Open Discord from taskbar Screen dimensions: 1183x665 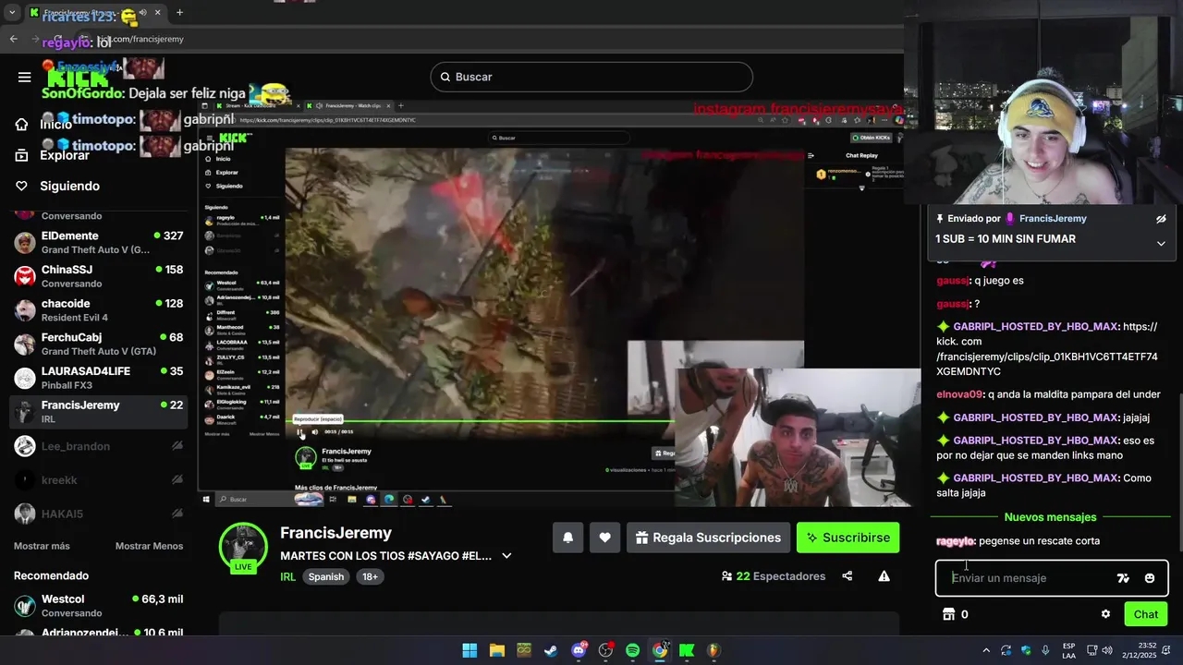point(579,650)
